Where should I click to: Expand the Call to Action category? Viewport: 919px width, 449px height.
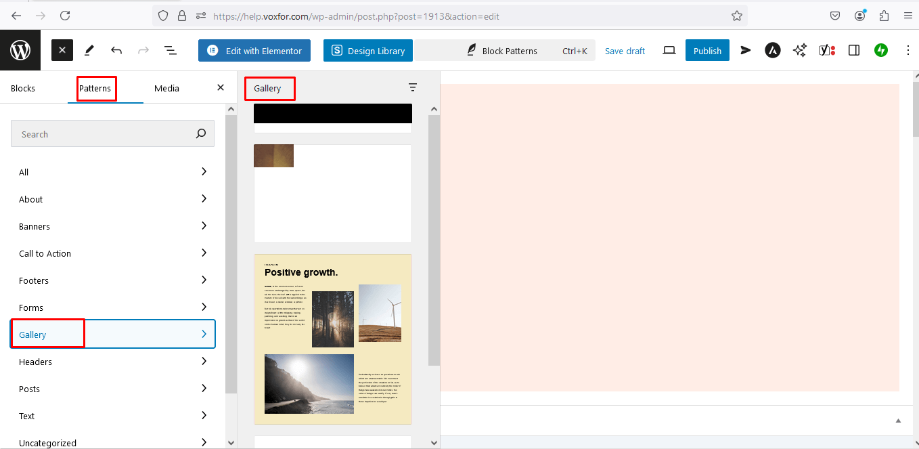coord(112,253)
